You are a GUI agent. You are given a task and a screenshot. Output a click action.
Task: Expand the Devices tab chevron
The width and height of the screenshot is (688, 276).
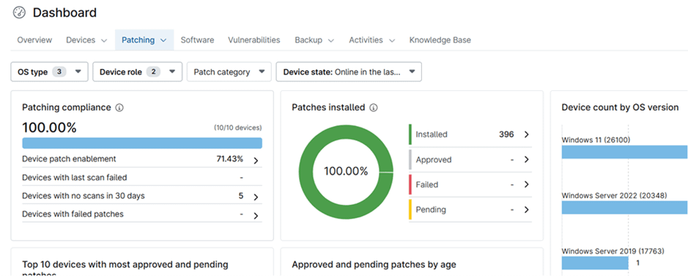pyautogui.click(x=104, y=40)
